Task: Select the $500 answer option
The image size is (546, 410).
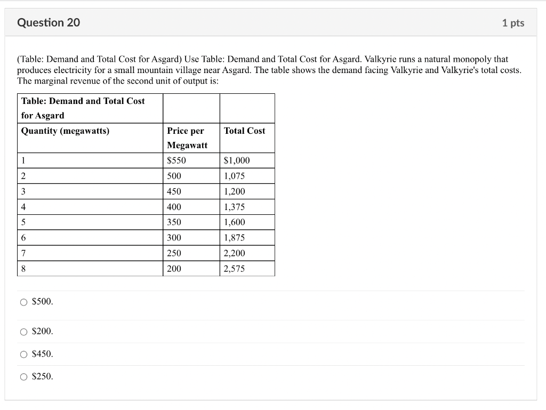Action: tap(23, 302)
